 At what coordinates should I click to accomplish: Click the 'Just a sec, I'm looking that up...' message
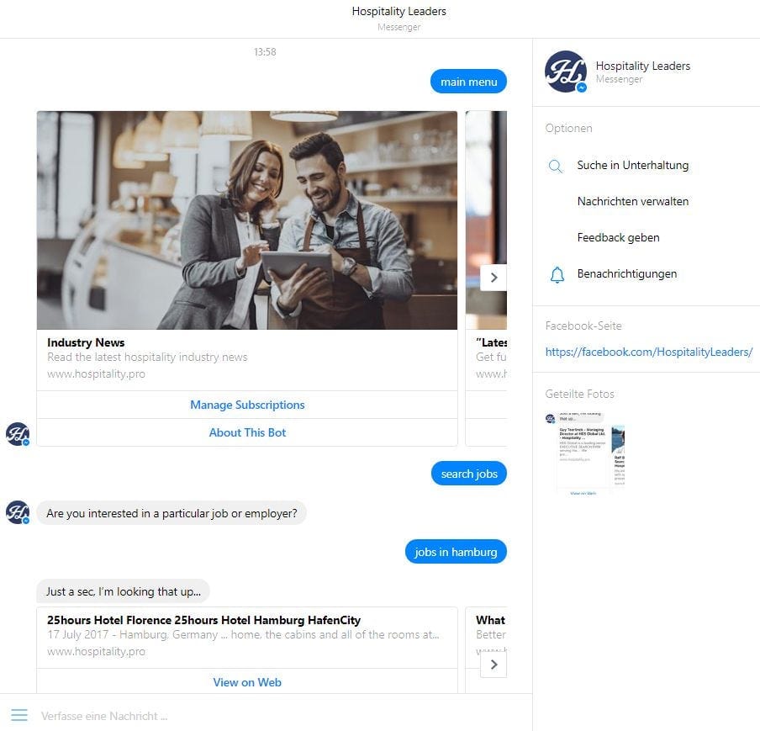(x=123, y=591)
